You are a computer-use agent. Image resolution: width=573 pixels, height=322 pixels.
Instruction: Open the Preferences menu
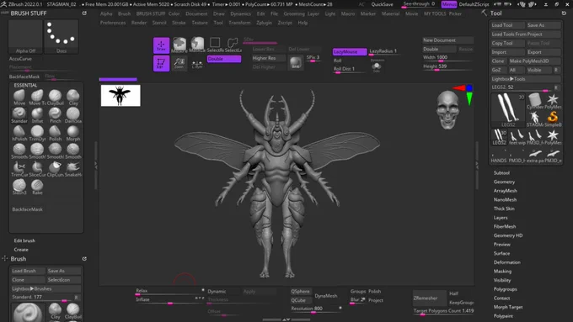113,23
